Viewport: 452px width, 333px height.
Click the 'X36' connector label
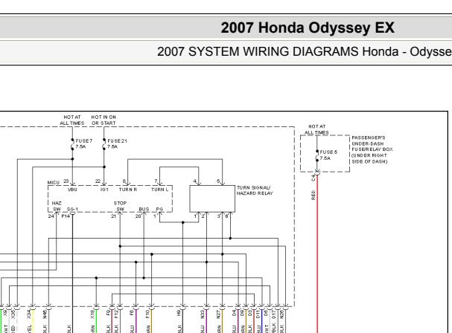tap(13, 314)
